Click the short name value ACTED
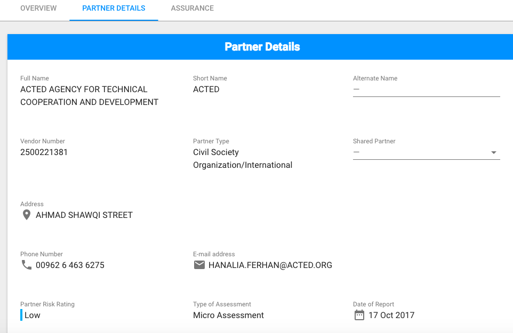The width and height of the screenshot is (513, 333). (x=206, y=89)
